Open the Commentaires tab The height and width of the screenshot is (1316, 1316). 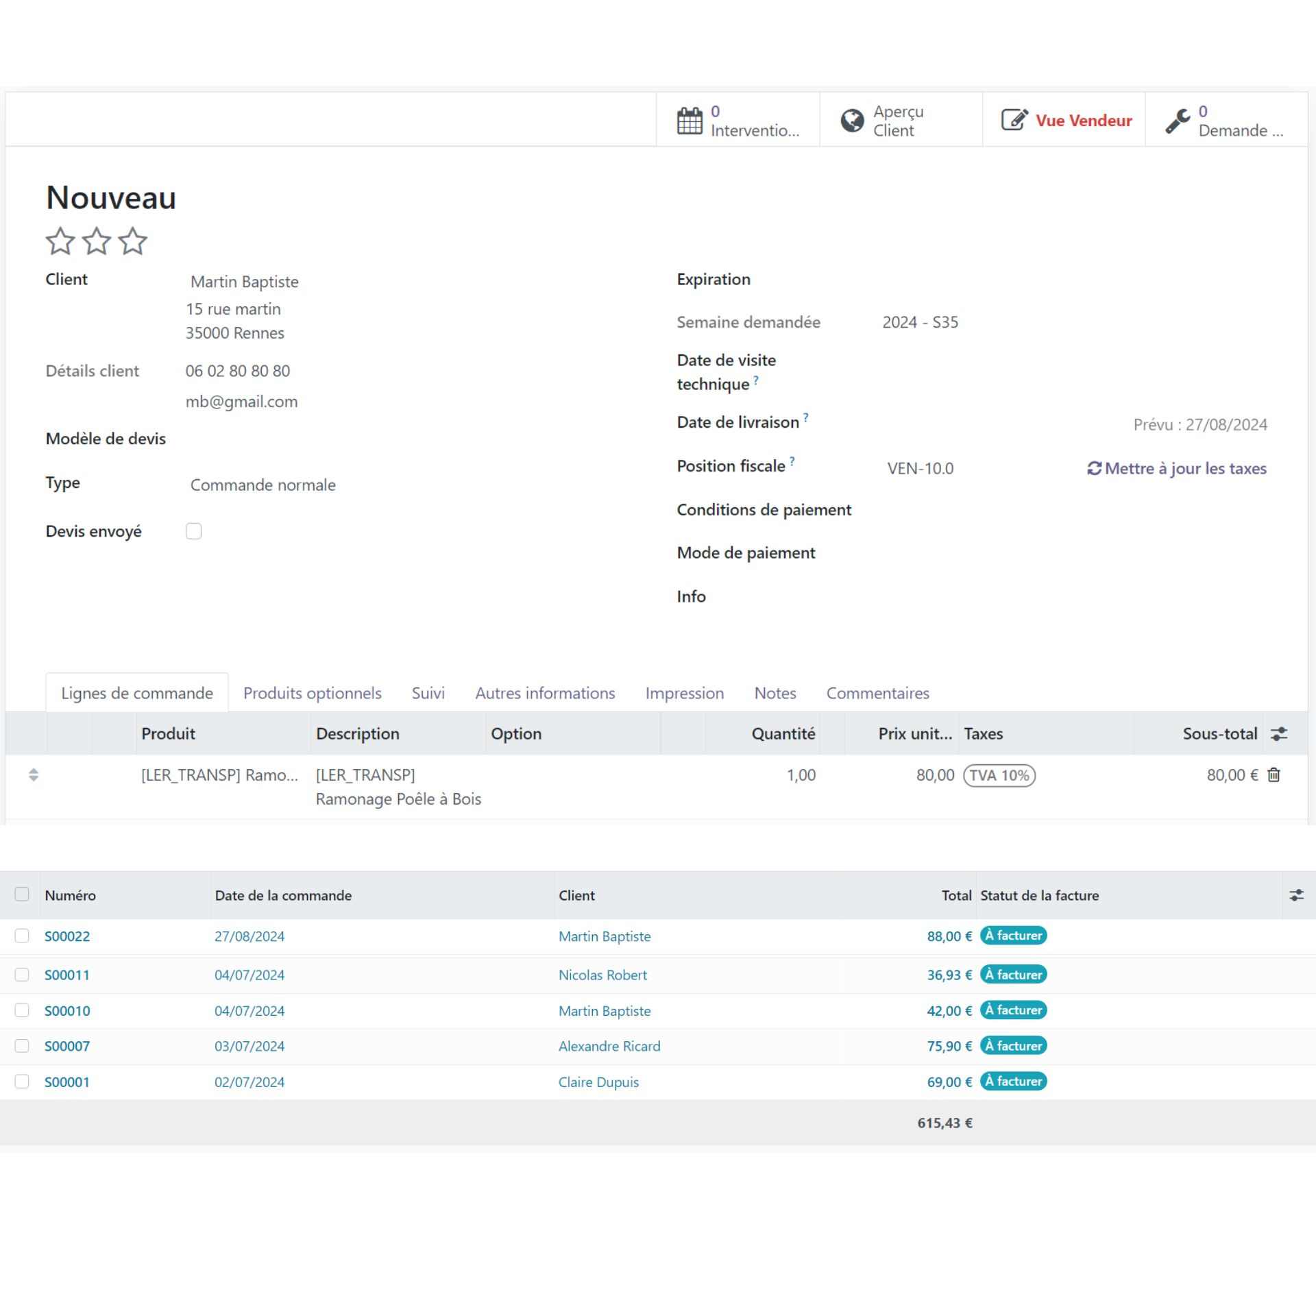click(x=878, y=693)
